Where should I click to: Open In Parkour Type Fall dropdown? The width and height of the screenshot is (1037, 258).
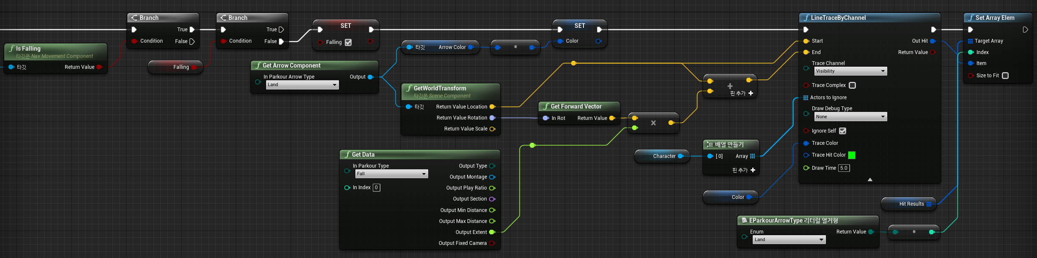point(392,174)
